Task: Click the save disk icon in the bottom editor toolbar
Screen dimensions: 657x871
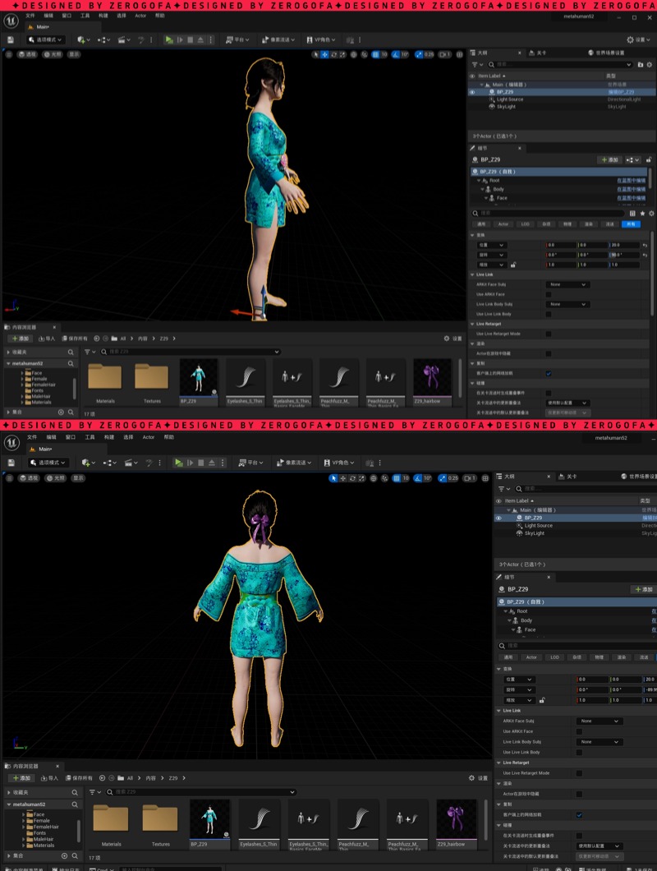Action: pos(11,463)
